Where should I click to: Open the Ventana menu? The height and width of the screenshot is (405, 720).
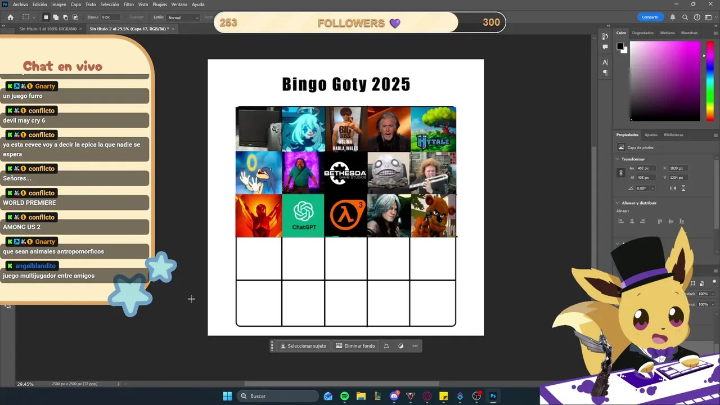tap(179, 4)
